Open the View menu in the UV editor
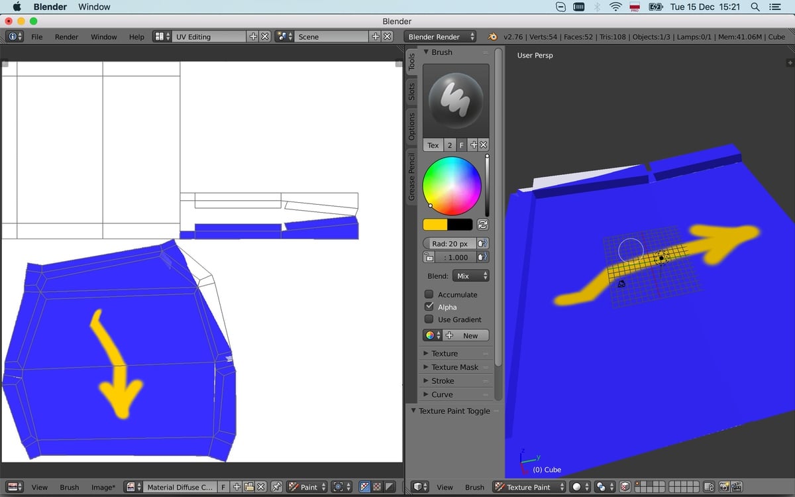Screen dimensions: 795x497 tap(40, 487)
